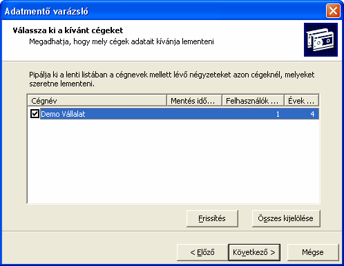Click the Összes kijelölése button
Image resolution: width=344 pixels, height=266 pixels.
286,218
